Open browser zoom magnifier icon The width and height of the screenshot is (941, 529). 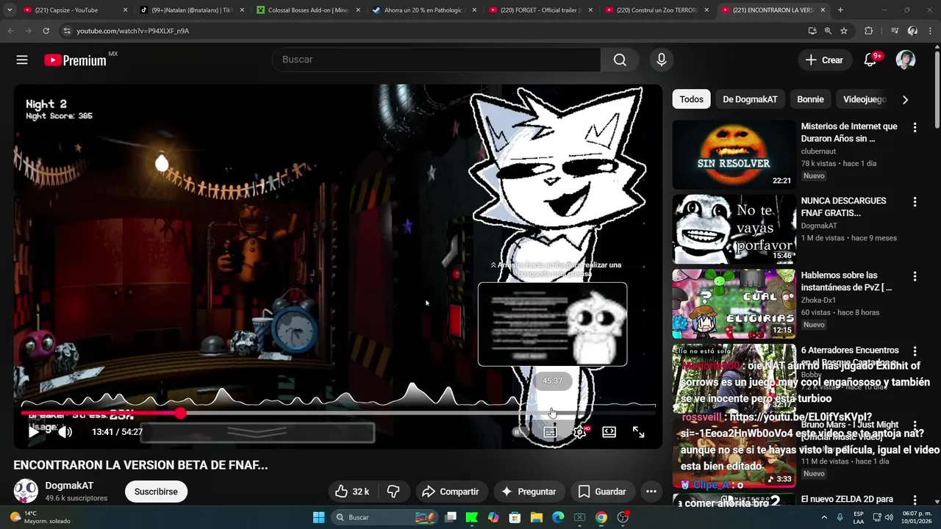828,31
